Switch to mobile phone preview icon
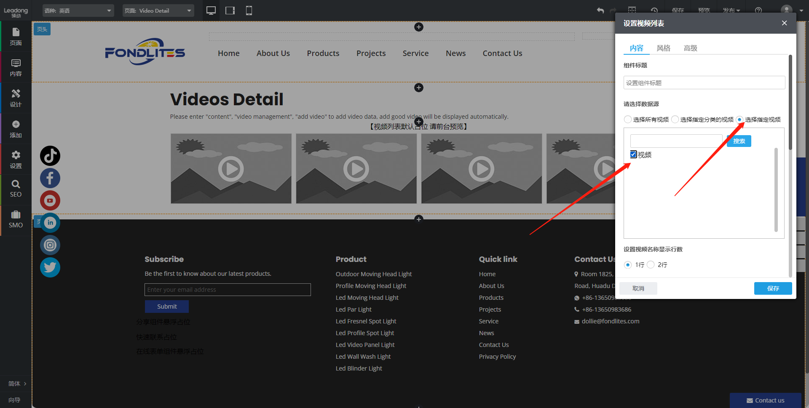The width and height of the screenshot is (809, 408). (249, 11)
